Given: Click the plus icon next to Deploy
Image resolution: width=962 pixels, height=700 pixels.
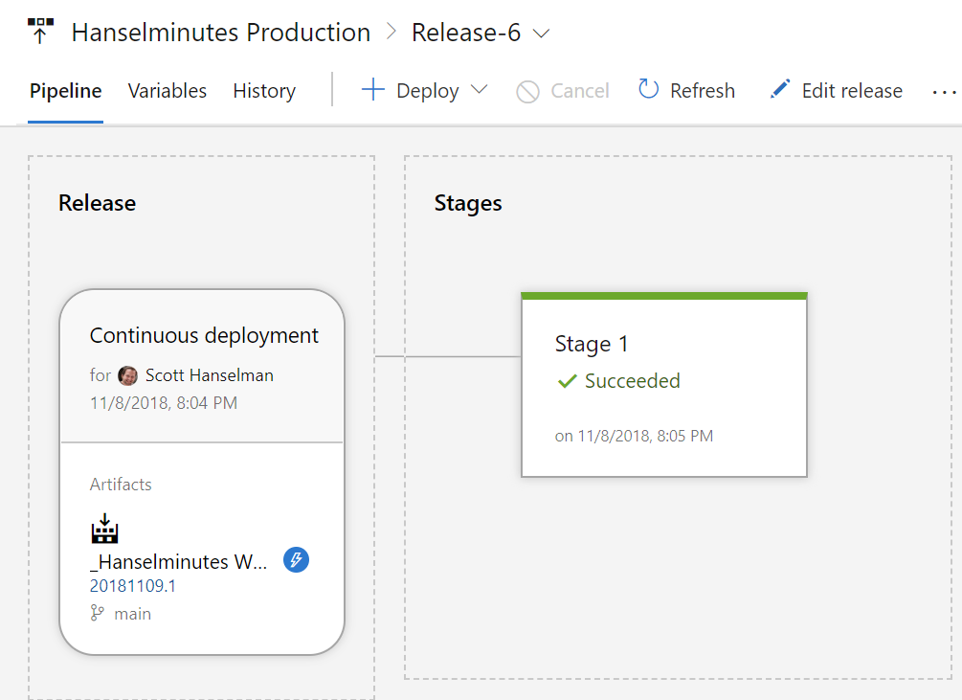Looking at the screenshot, I should [373, 90].
